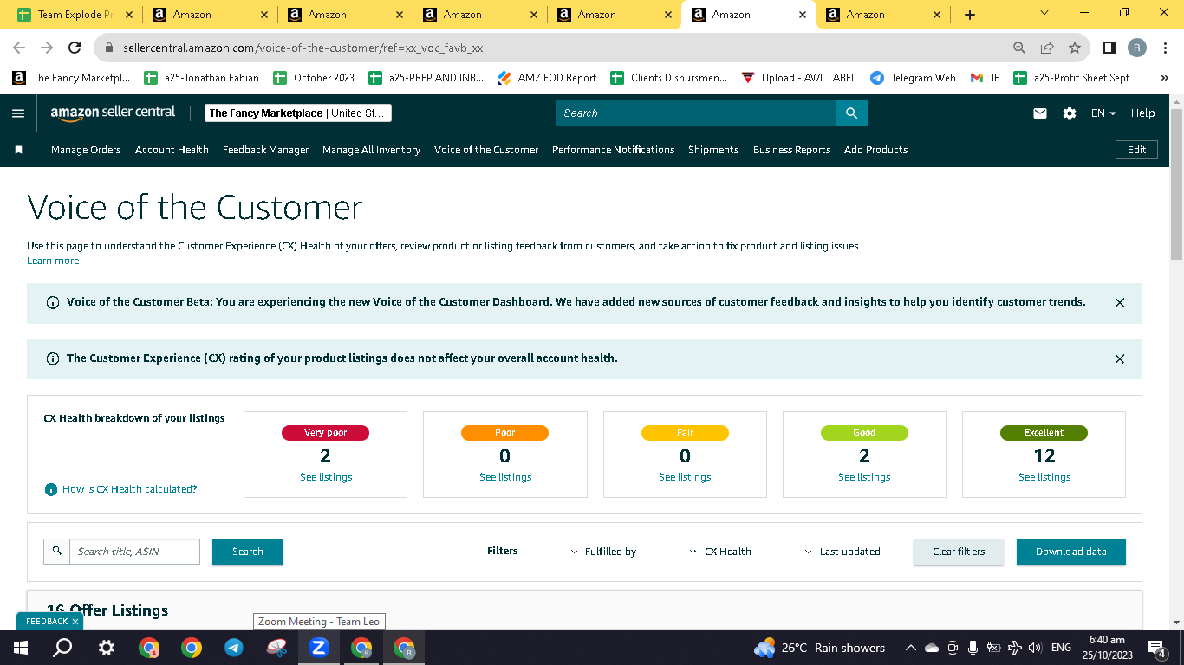The height and width of the screenshot is (665, 1184).
Task: Click the Learn more link
Action: click(x=53, y=261)
